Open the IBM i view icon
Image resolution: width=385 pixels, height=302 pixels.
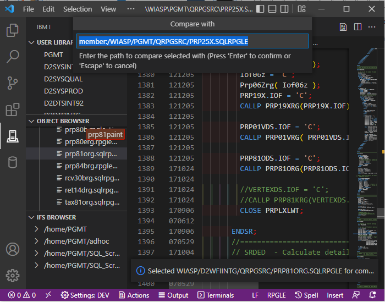point(12,136)
